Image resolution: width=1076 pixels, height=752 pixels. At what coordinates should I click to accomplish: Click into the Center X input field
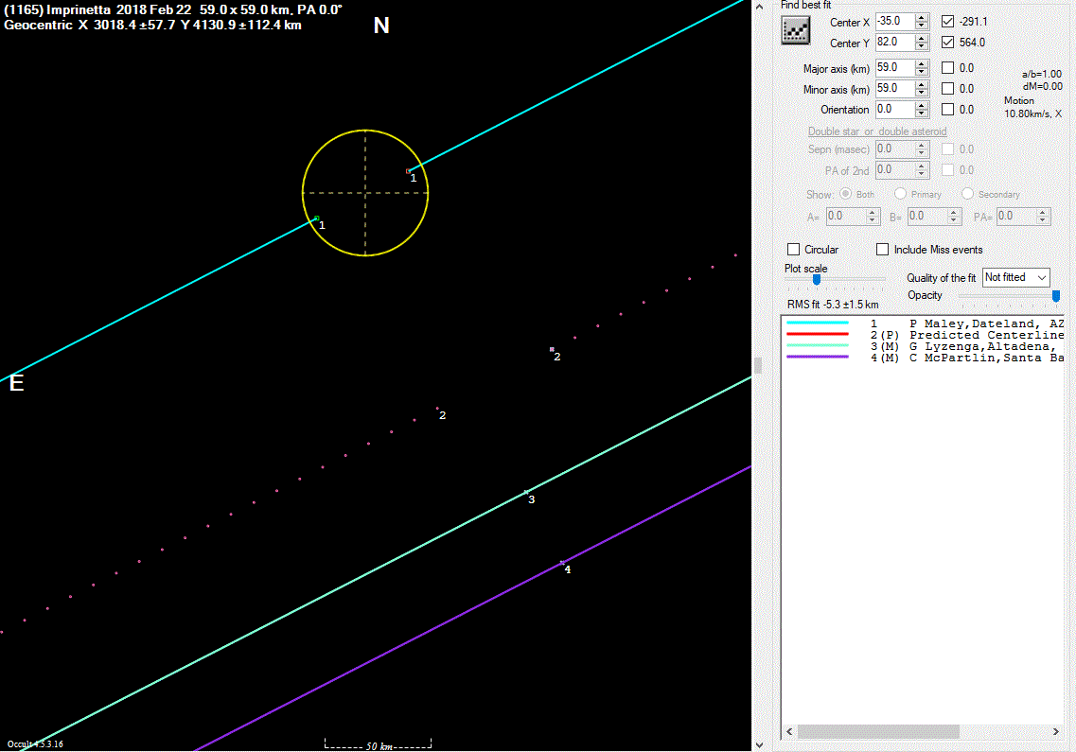tap(893, 21)
